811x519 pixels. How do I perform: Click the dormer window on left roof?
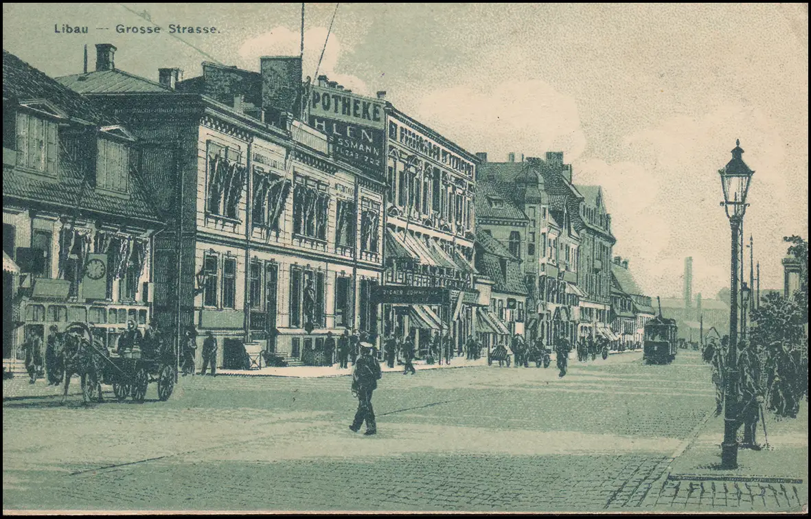tap(37, 141)
